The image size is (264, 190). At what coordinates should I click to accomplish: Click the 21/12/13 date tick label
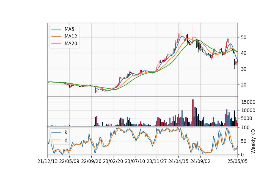tap(48, 161)
